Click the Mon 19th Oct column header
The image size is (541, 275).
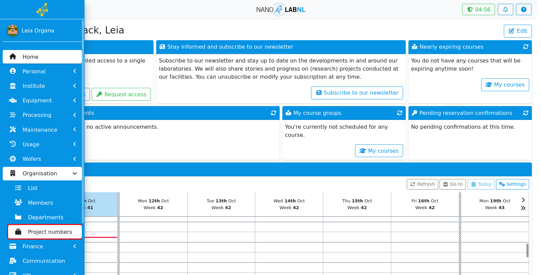[495, 204]
